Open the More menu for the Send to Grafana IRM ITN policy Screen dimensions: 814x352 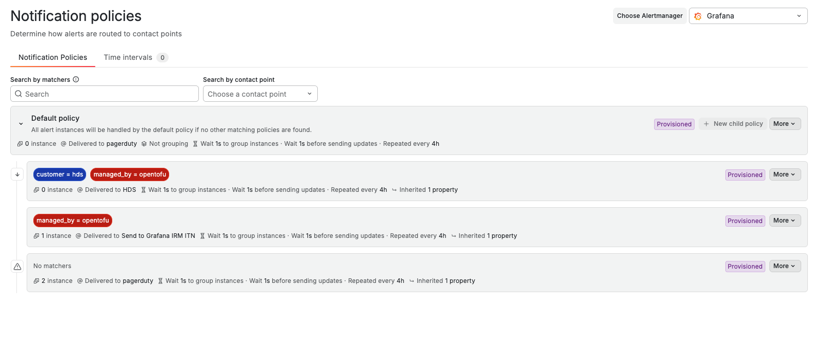click(785, 221)
